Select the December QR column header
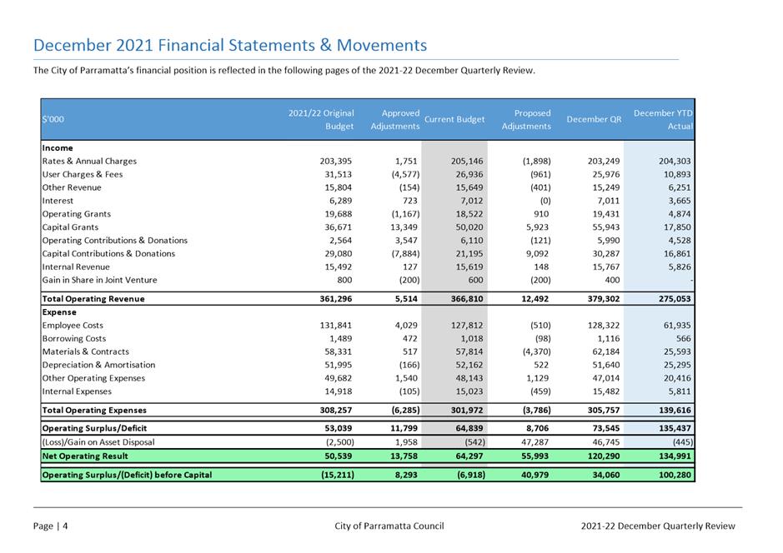 (594, 119)
